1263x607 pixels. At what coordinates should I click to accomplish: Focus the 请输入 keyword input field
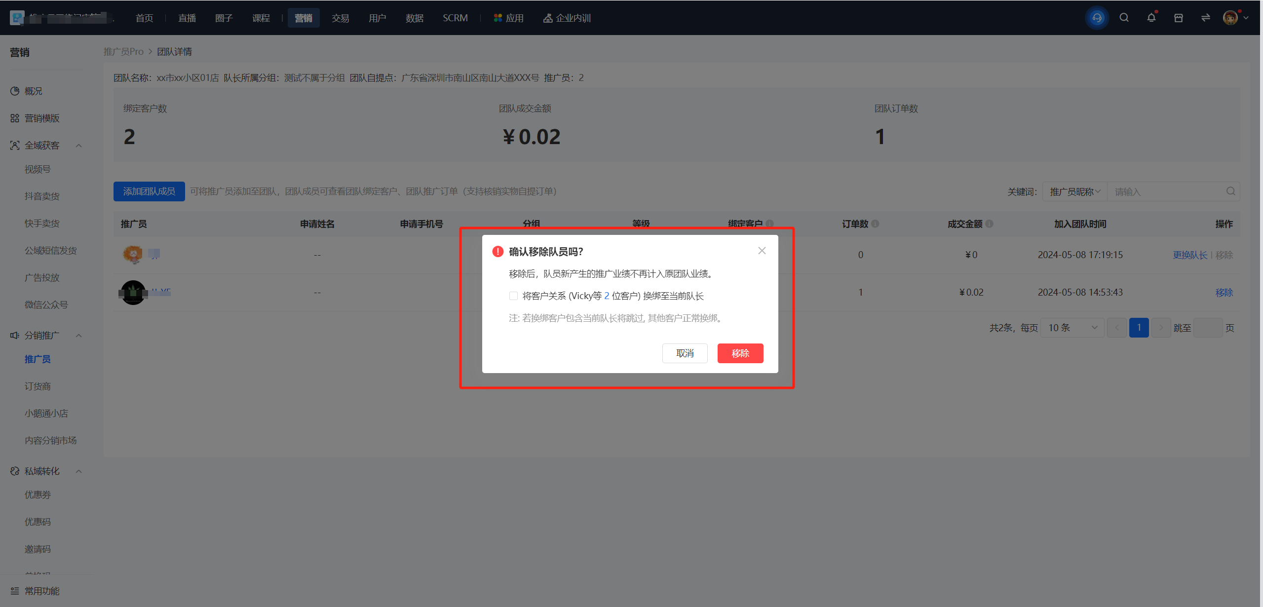[x=1167, y=191]
